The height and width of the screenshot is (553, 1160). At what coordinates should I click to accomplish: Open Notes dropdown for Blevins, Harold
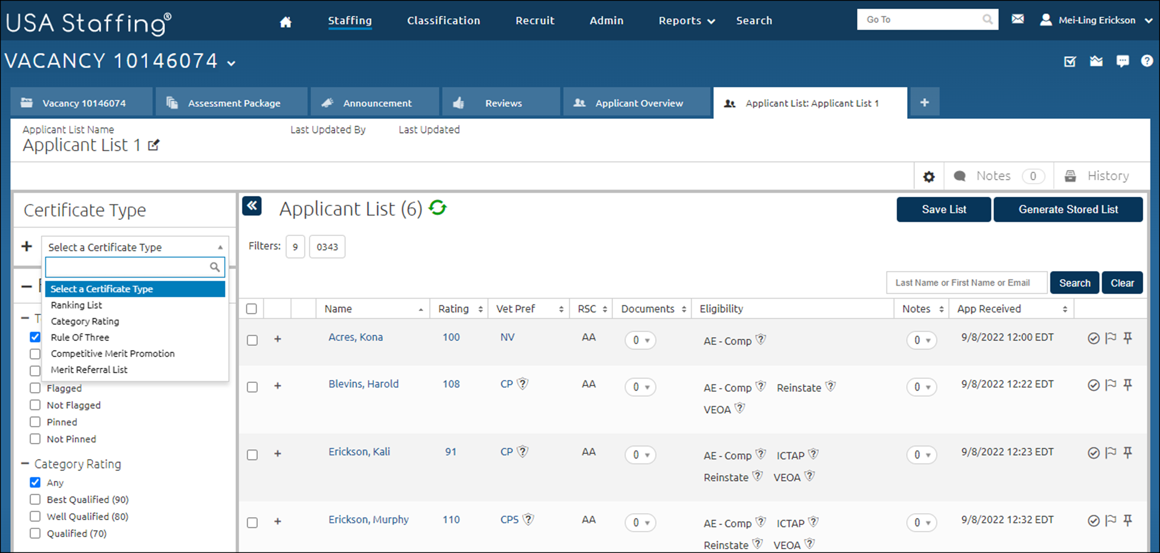coord(921,388)
